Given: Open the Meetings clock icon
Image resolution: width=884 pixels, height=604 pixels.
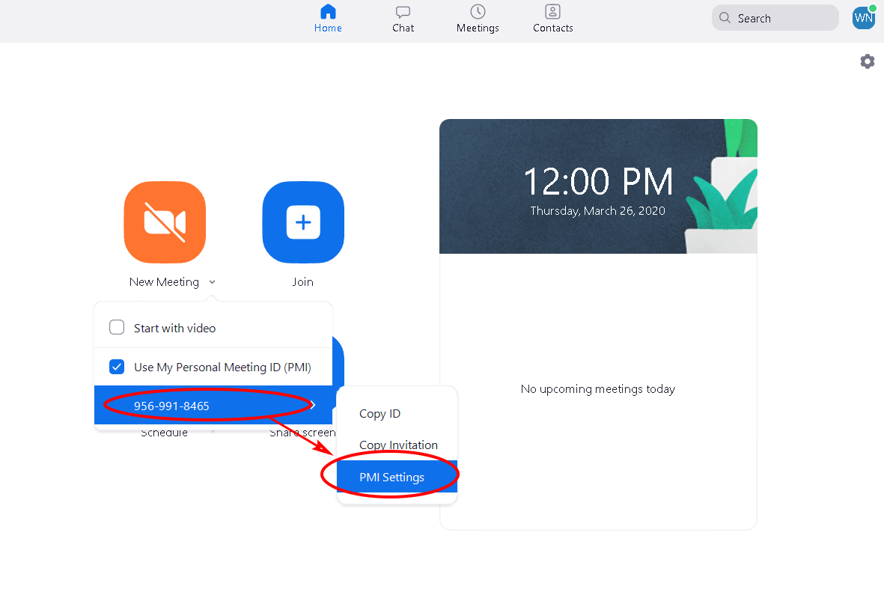Looking at the screenshot, I should [478, 12].
